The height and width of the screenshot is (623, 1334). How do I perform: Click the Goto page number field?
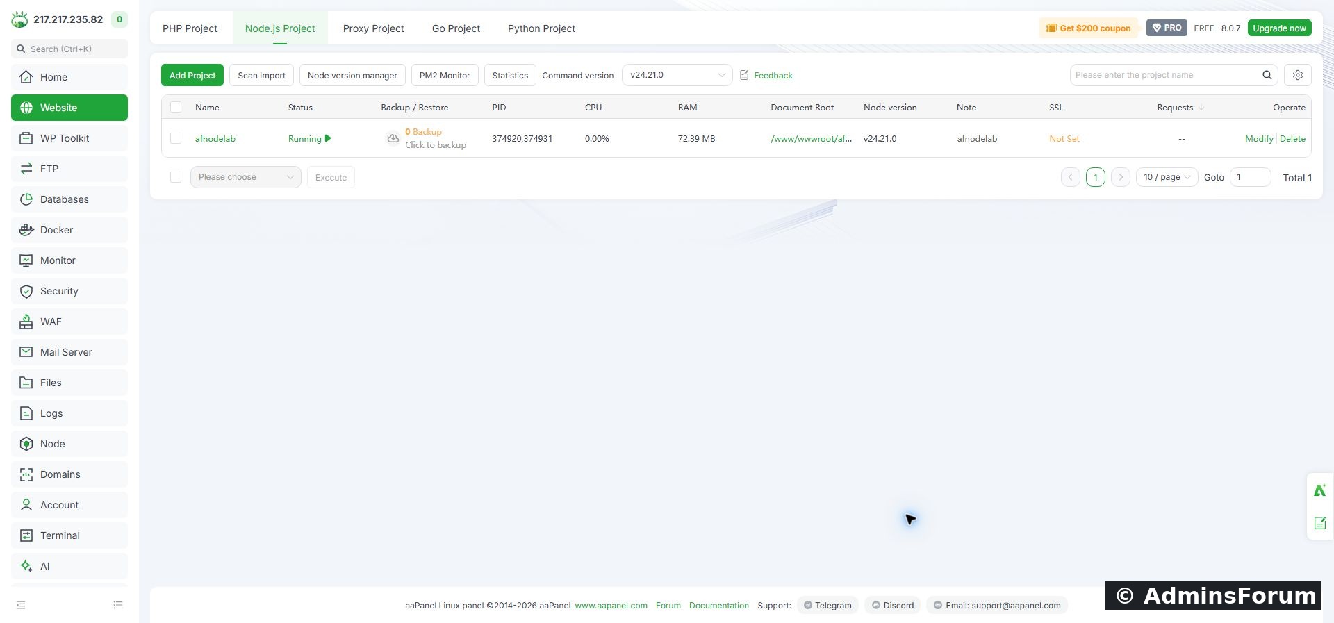tap(1250, 177)
